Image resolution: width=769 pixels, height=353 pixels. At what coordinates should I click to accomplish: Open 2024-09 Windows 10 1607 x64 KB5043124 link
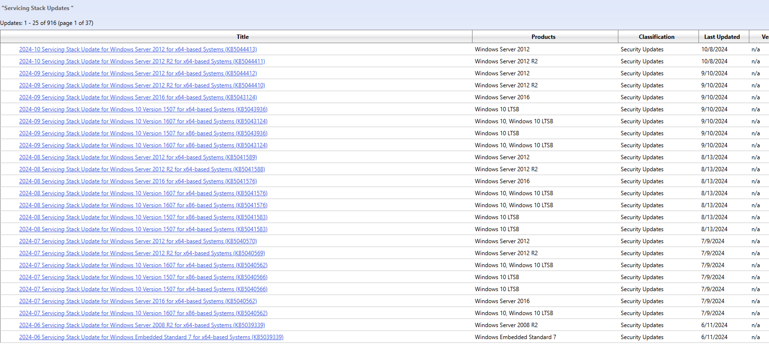[143, 121]
